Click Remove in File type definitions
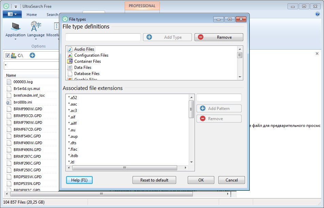 [x=219, y=37]
